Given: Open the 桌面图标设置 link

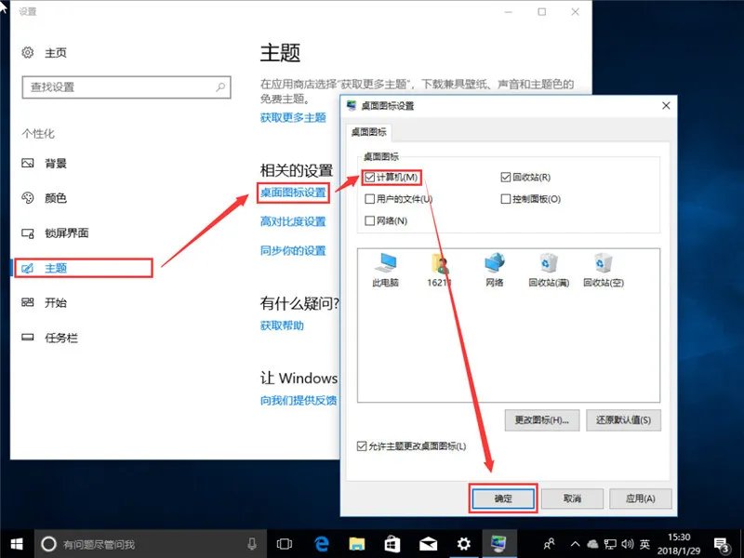Looking at the screenshot, I should click(x=294, y=193).
